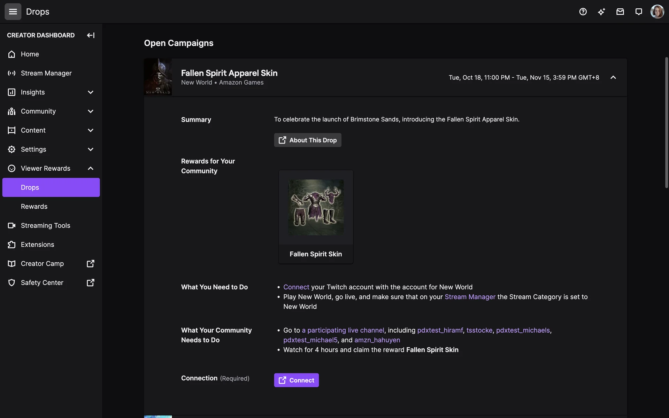The height and width of the screenshot is (418, 669).
Task: Open the whispers chat bubble icon
Action: pos(638,11)
